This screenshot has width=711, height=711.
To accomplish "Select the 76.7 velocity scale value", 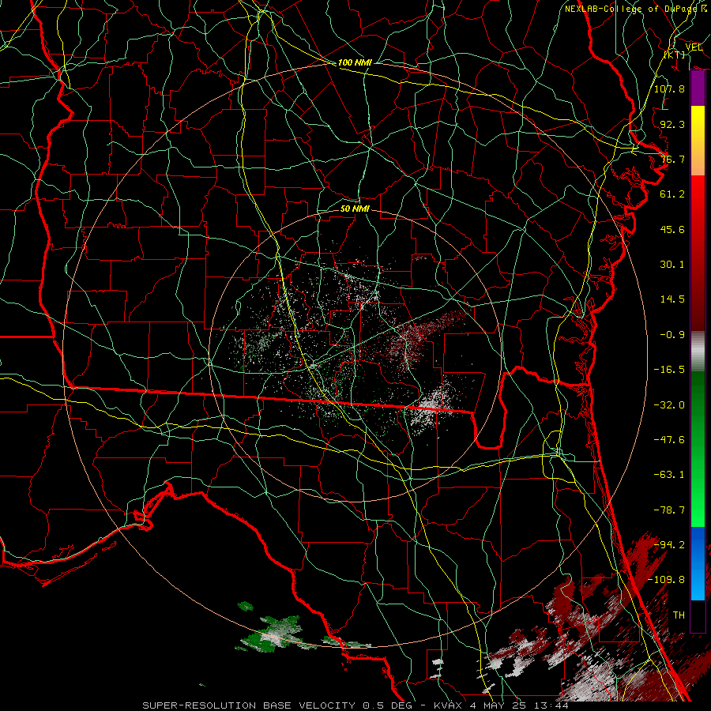I will click(x=672, y=159).
